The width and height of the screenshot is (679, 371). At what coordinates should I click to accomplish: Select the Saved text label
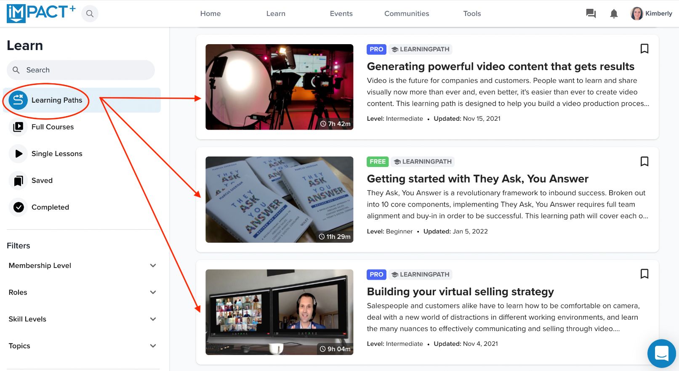42,180
